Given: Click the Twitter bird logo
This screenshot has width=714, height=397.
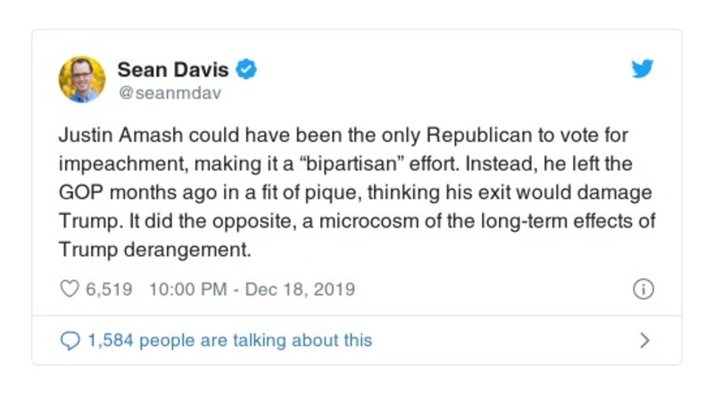Looking at the screenshot, I should (x=643, y=70).
